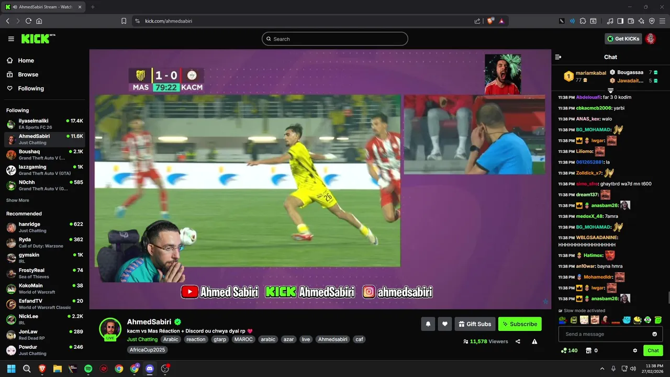Expand the pinned gifters leaderboard arrow

tap(610, 91)
